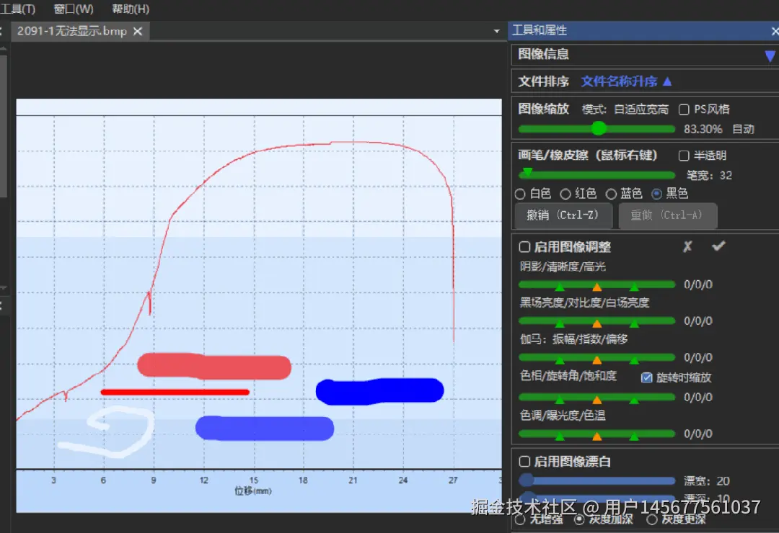Click the 工具和属性 panel title
Viewport: 779px width, 533px height.
pos(540,30)
